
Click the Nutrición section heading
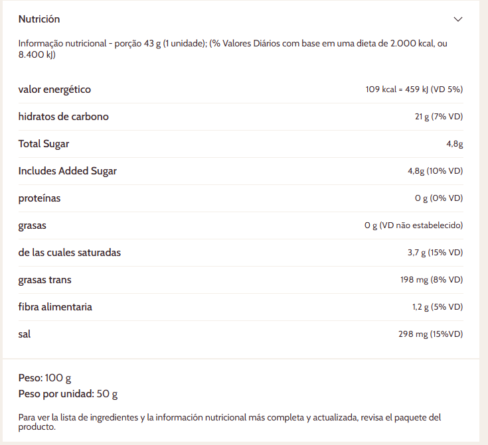click(39, 19)
